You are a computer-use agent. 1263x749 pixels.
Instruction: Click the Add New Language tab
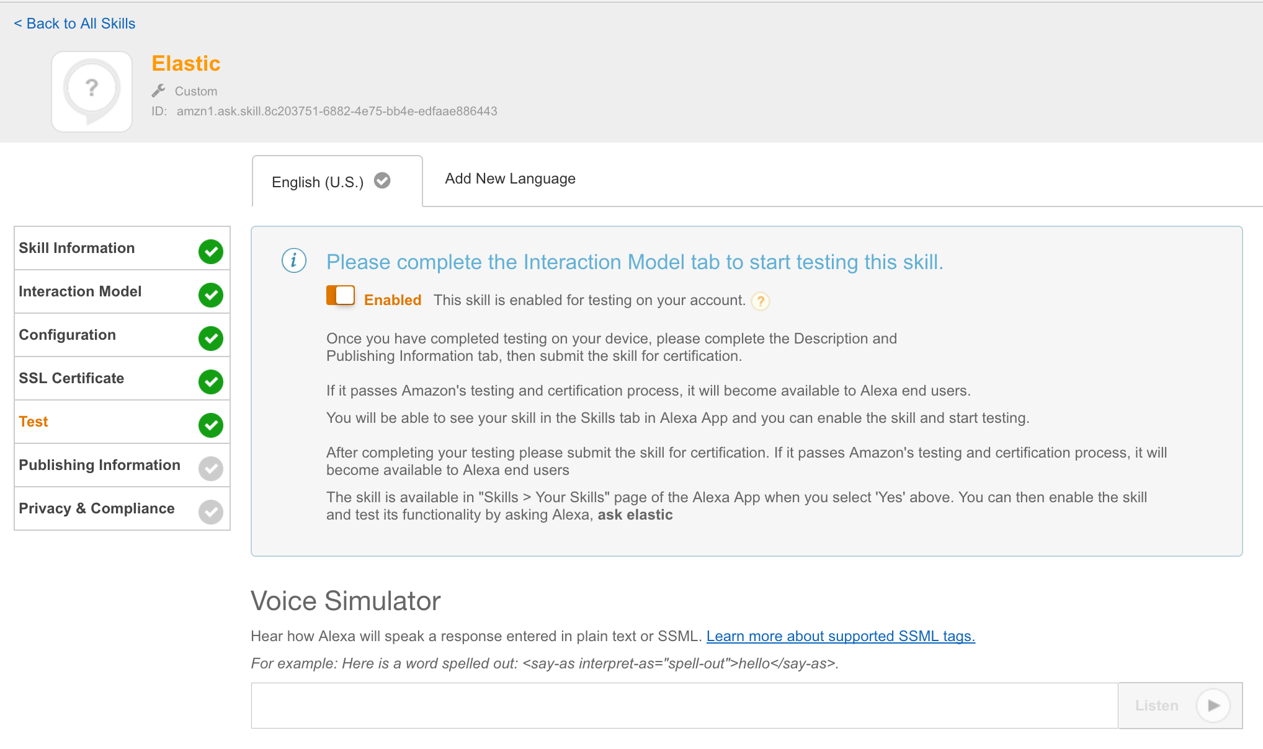pos(510,179)
